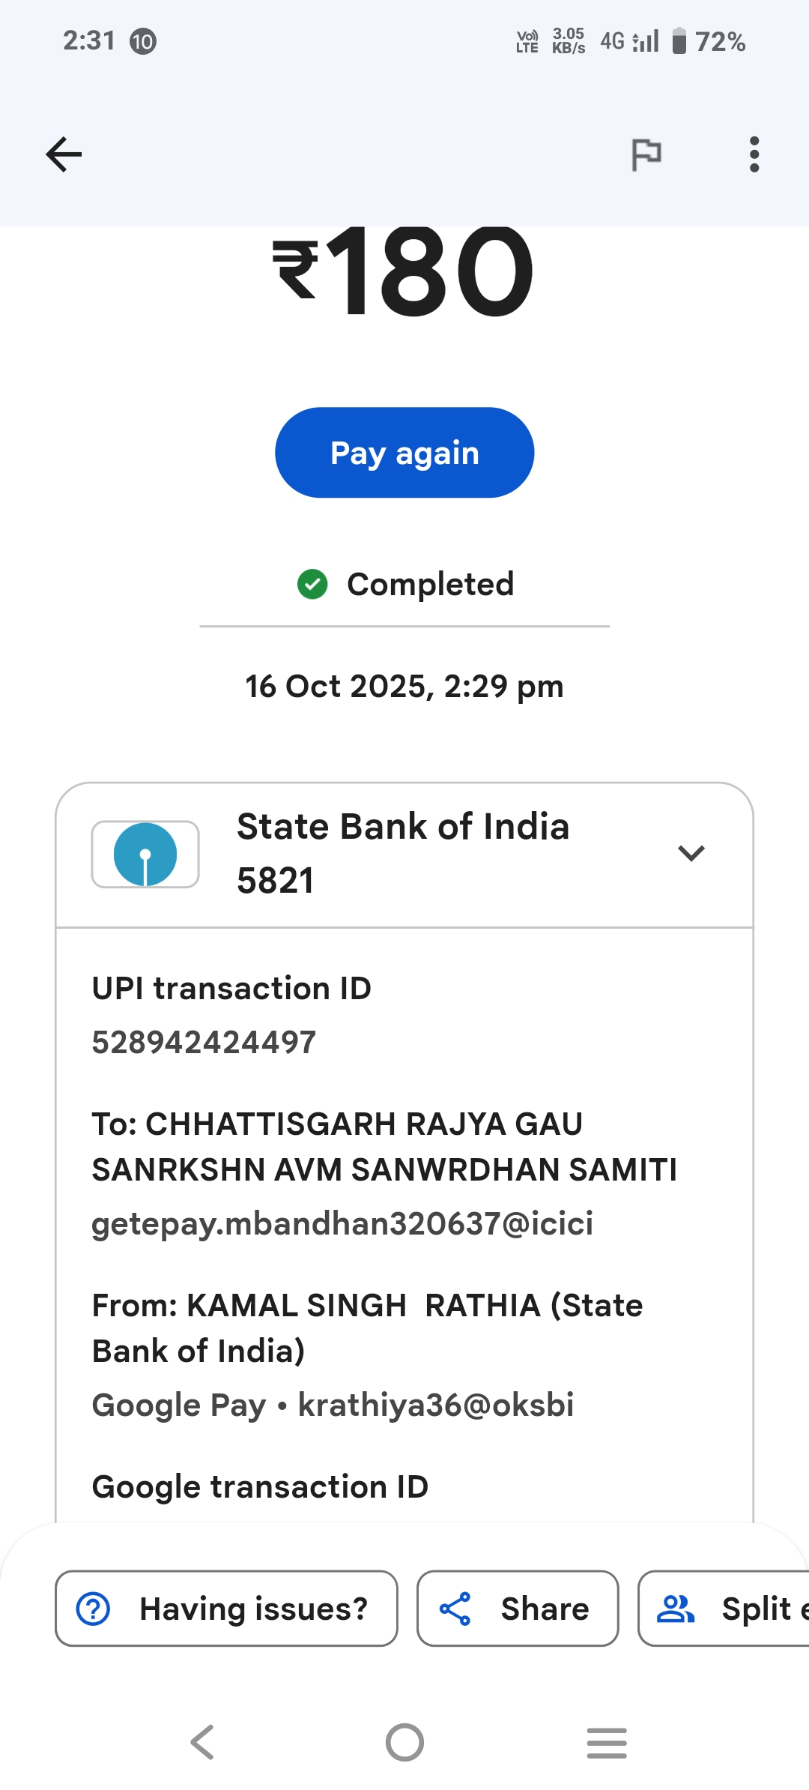809x1790 pixels.
Task: Tap the ₹180 payment amount
Action: click(404, 271)
